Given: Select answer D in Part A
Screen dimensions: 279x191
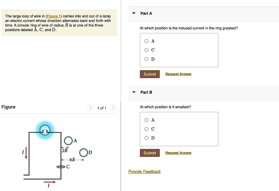Looking at the screenshot, I should [x=146, y=59].
